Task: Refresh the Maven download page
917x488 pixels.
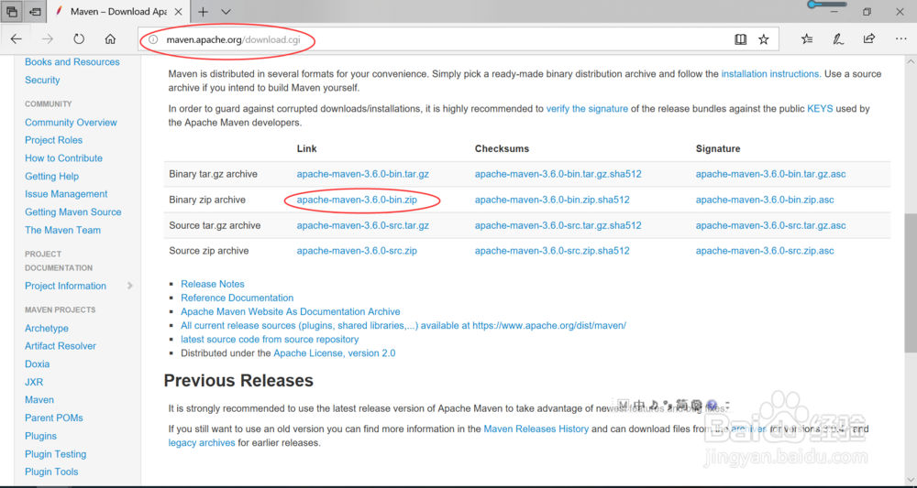Action: (79, 39)
